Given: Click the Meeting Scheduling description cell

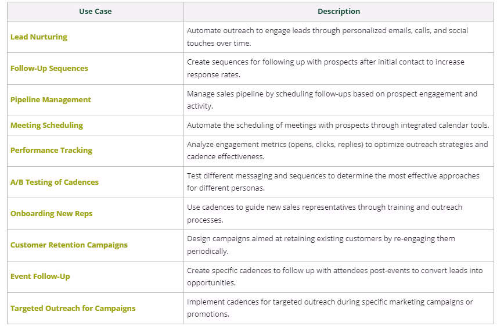Looking at the screenshot, I should [339, 126].
